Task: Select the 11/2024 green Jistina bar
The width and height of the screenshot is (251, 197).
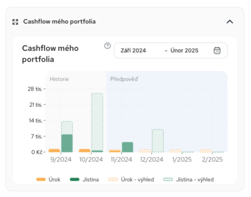Action: click(x=127, y=147)
